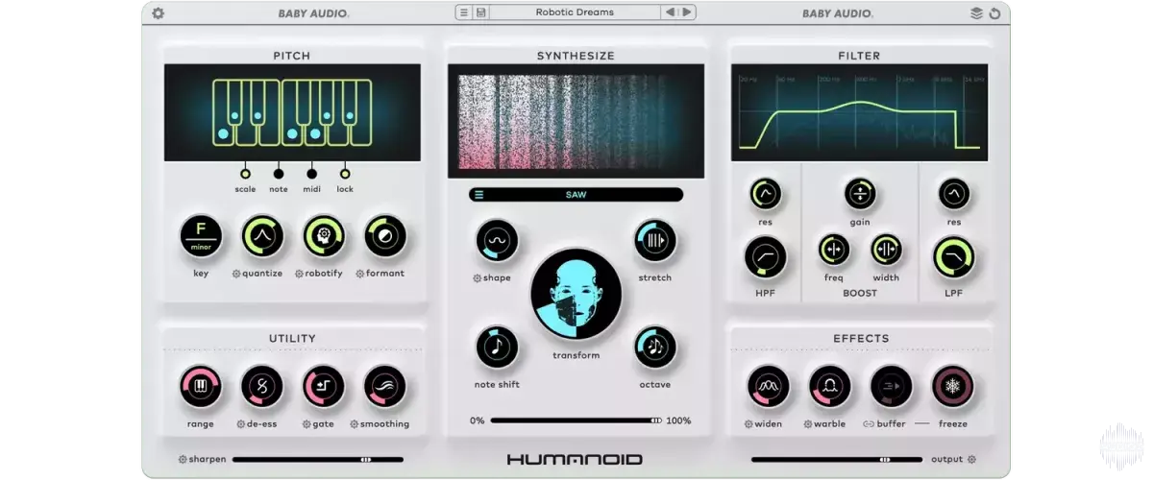Viewport: 1153px width, 480px height.
Task: Open output settings gear
Action: point(971,460)
